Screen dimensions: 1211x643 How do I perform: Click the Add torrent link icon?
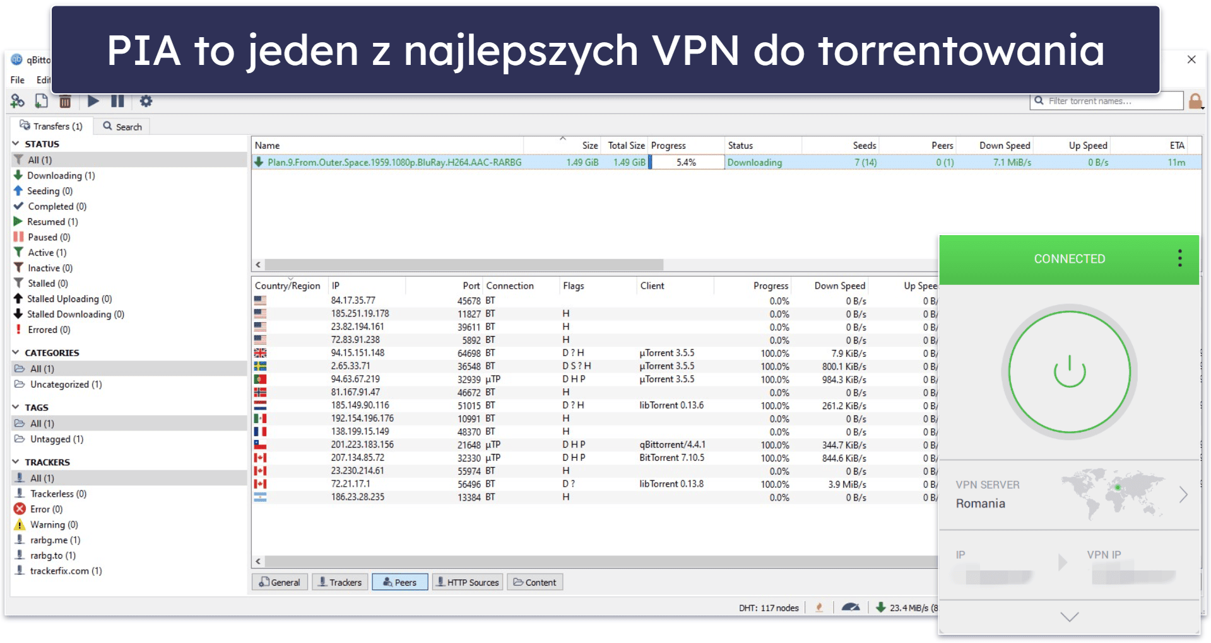pos(18,101)
